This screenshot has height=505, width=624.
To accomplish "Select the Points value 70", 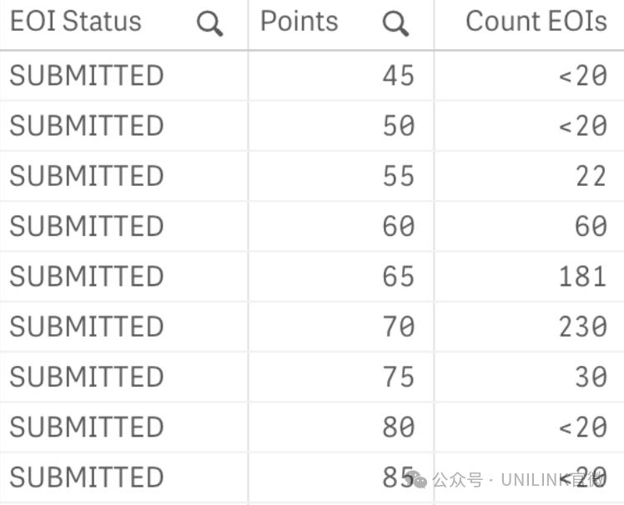I will click(x=399, y=327).
